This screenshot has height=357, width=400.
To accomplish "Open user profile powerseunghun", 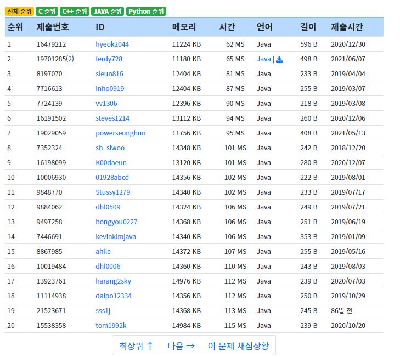I will pos(120,133).
